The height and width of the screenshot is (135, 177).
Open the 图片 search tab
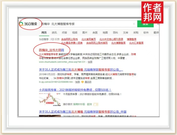point(85,33)
